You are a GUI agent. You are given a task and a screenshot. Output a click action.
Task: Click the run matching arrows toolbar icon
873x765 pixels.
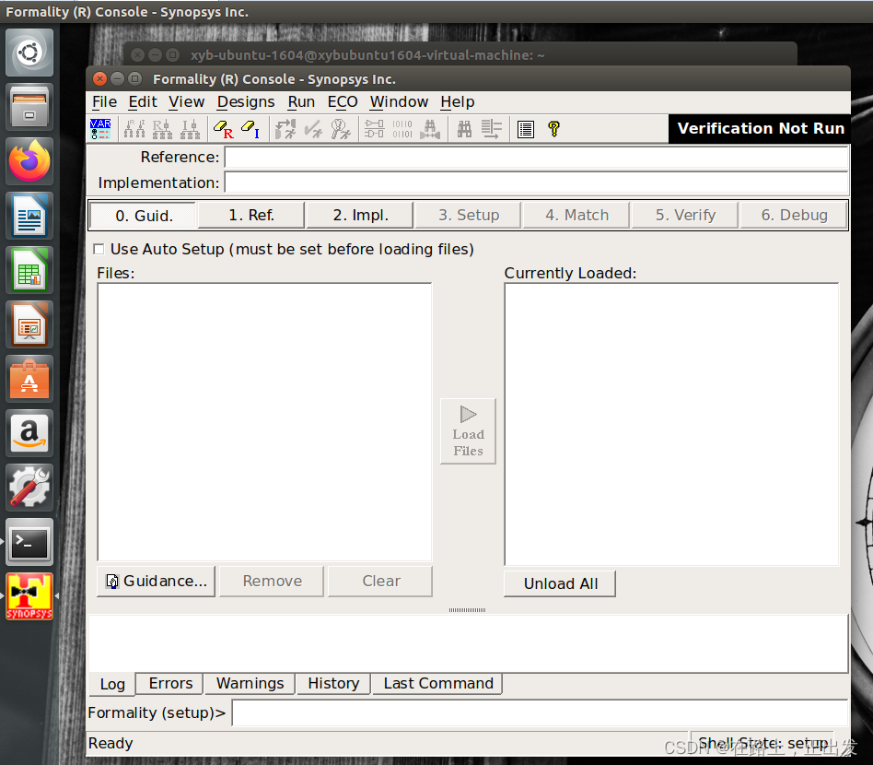click(285, 129)
